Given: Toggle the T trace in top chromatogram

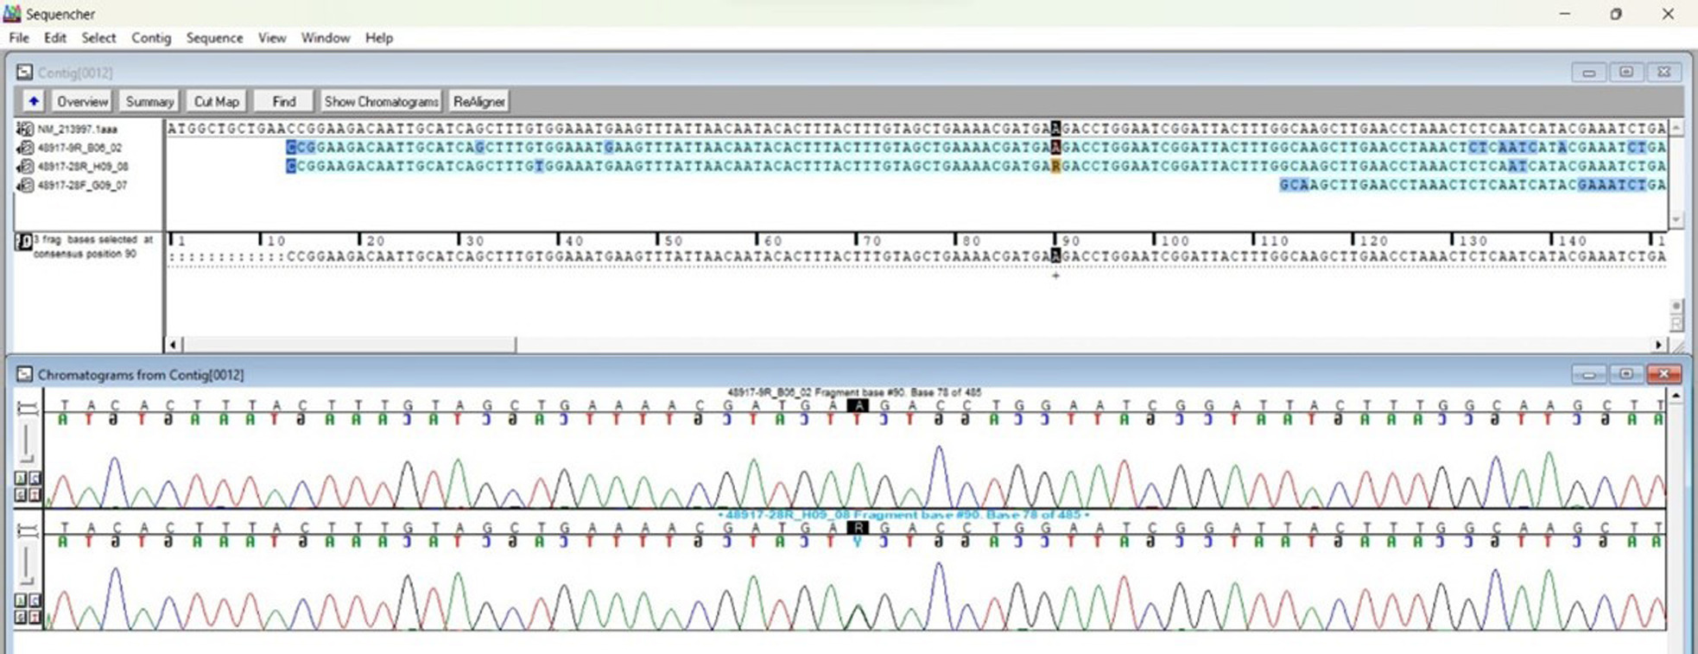Looking at the screenshot, I should coord(35,495).
